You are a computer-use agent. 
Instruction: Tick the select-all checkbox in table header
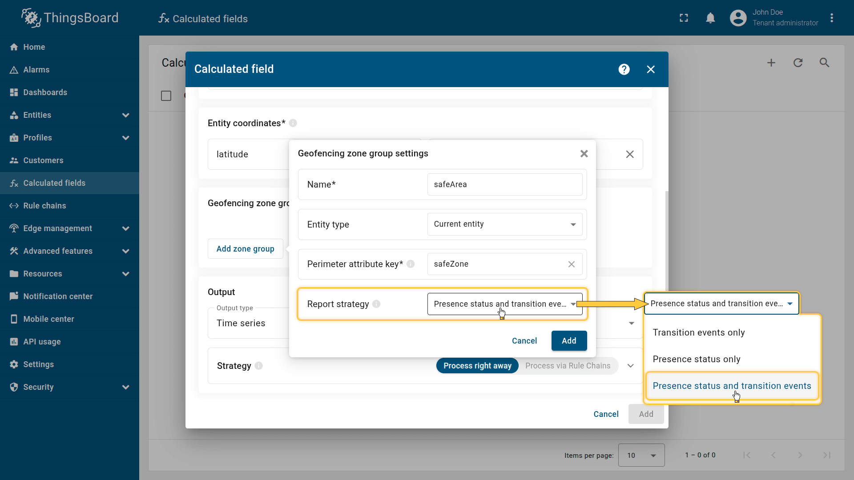coord(166,96)
